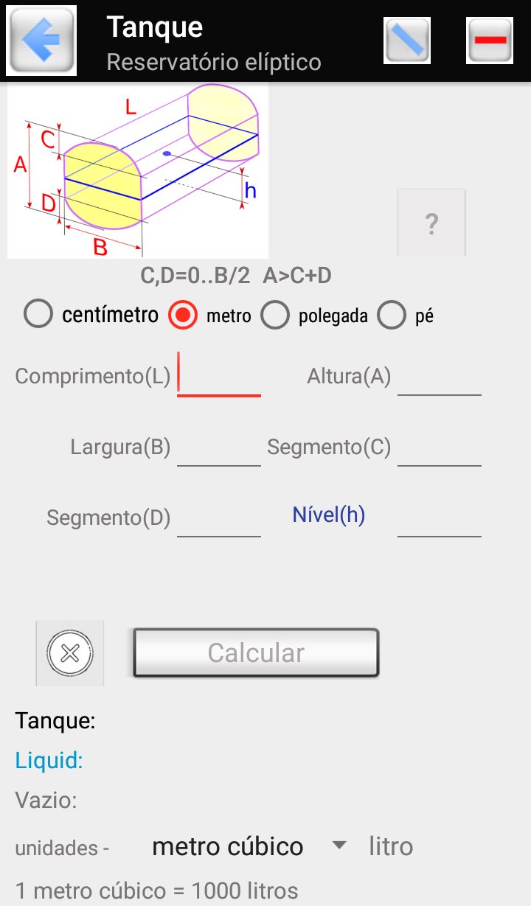531x906 pixels.
Task: Focus the Comprimento(L) input field
Action: coord(219,377)
